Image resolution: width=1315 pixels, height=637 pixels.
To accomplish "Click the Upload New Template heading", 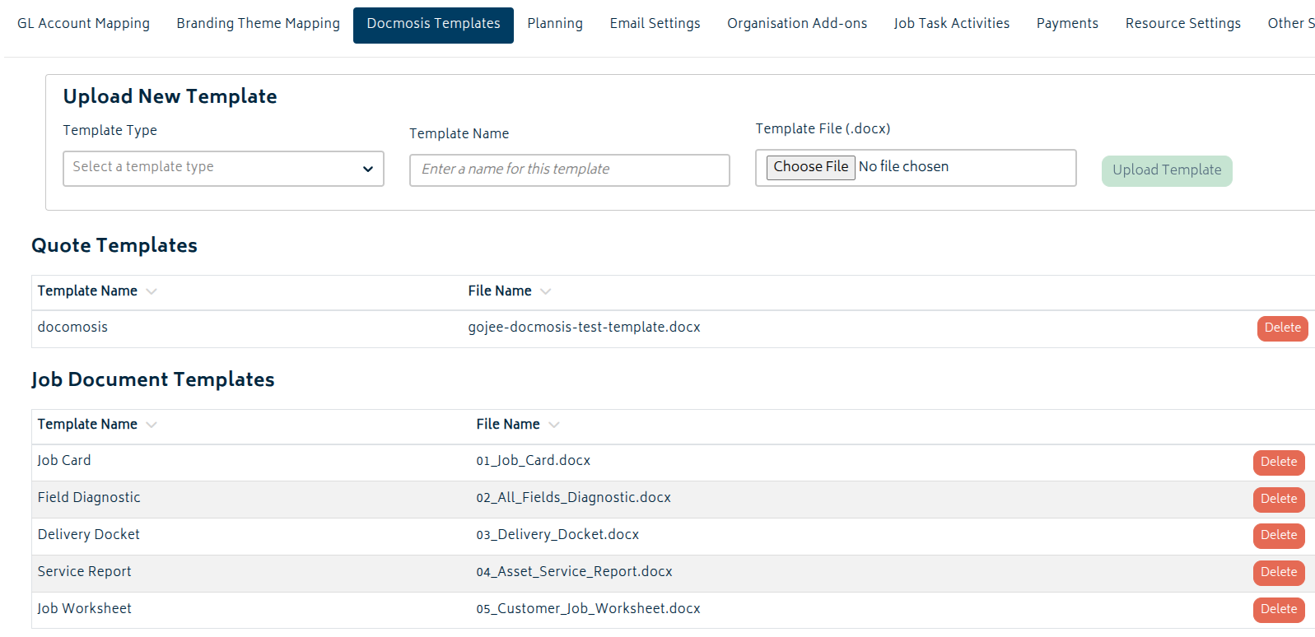I will [170, 97].
